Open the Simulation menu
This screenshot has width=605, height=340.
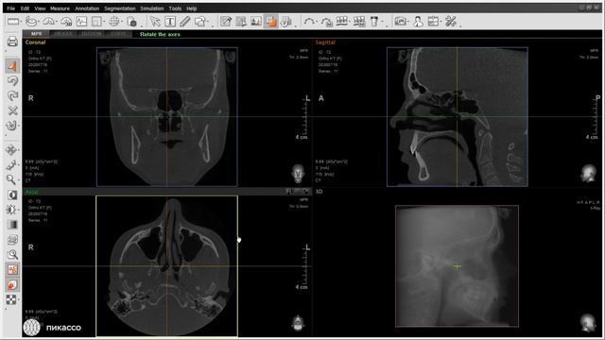[x=151, y=8]
